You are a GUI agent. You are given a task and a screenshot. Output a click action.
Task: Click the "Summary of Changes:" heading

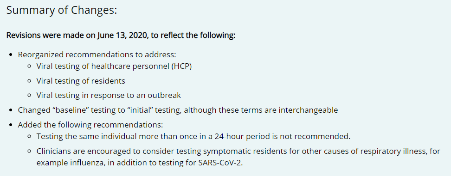pos(62,10)
